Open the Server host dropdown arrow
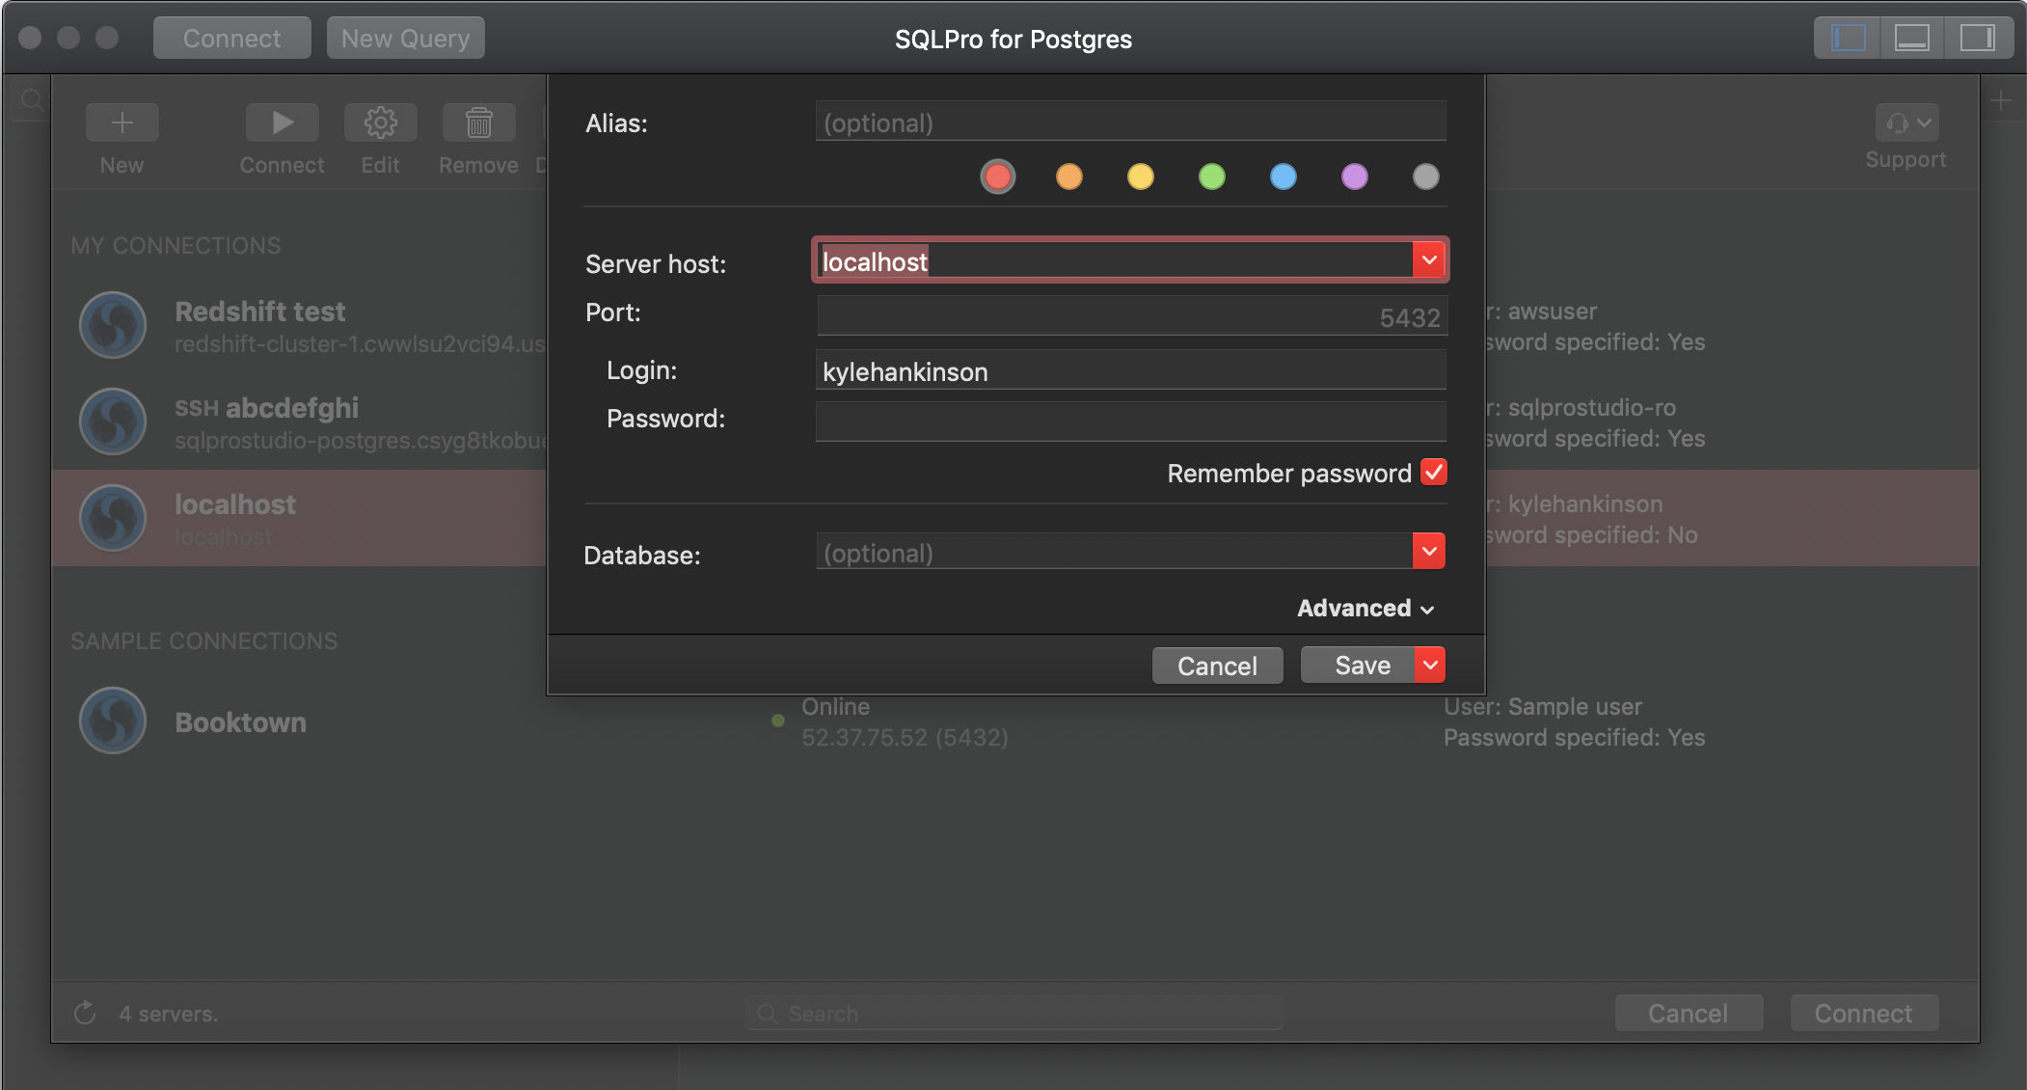Screen dimensions: 2027x1090 click(x=1429, y=259)
